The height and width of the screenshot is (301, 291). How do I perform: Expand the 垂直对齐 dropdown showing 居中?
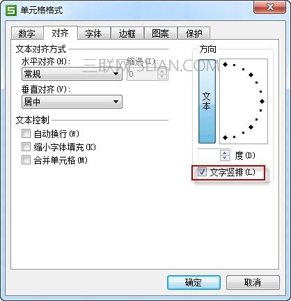[72, 102]
